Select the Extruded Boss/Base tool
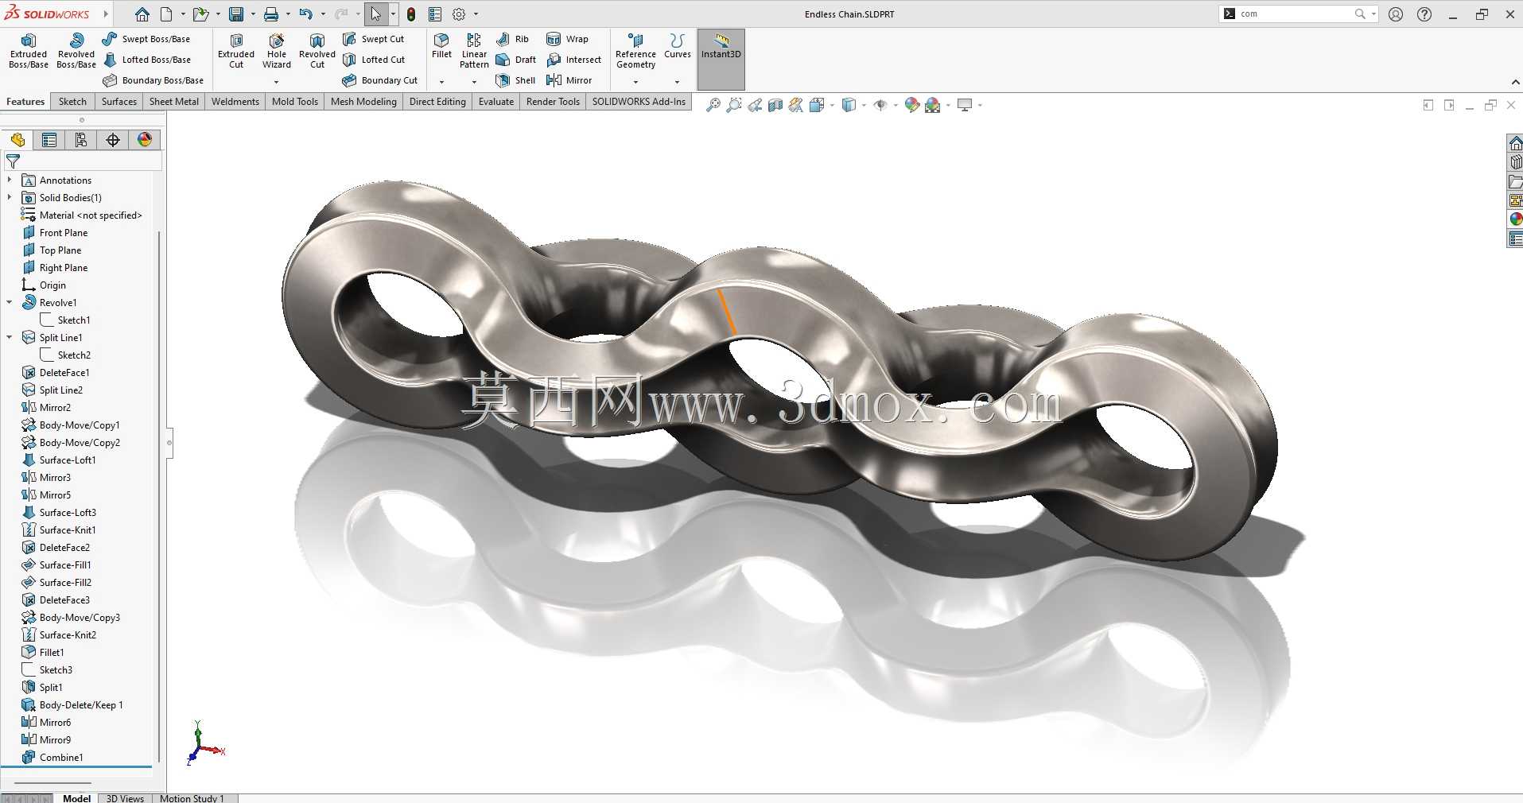This screenshot has height=803, width=1523. click(29, 52)
